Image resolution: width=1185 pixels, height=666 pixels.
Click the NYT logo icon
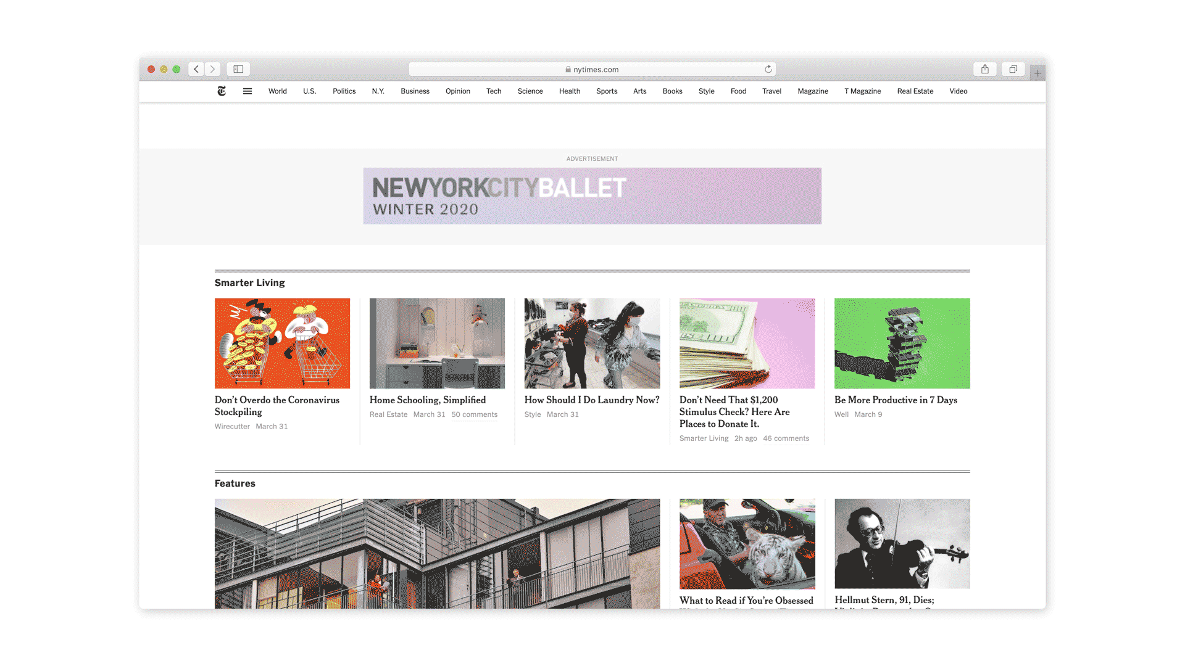click(222, 91)
